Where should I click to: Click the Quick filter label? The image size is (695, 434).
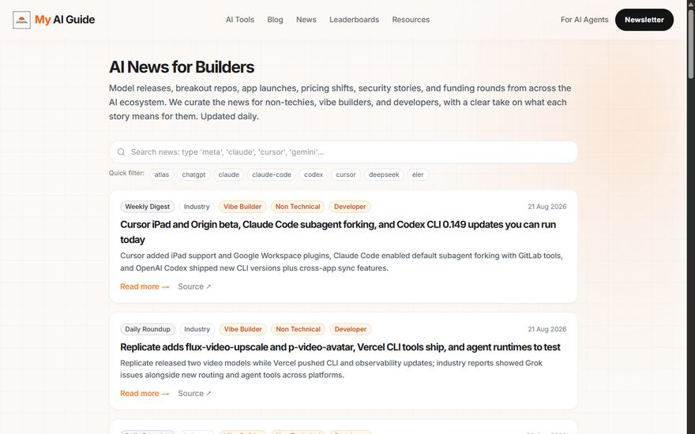pos(127,173)
